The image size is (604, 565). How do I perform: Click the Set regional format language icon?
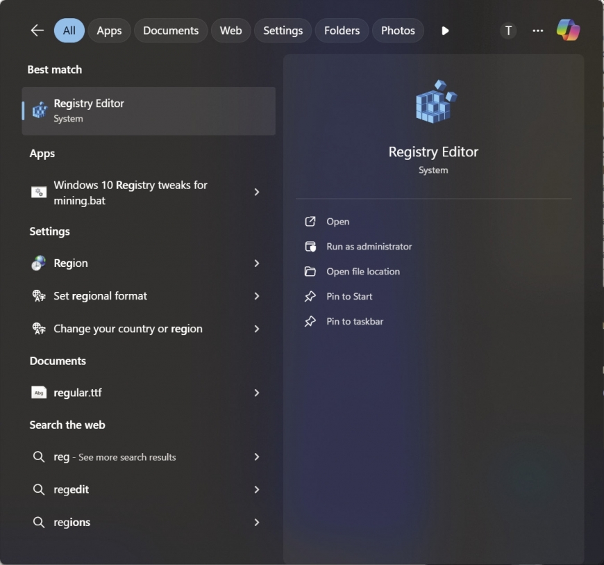pos(38,296)
